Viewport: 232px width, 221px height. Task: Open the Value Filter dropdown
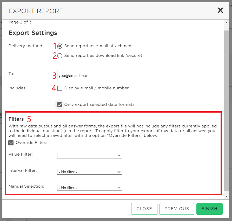click(x=90, y=156)
